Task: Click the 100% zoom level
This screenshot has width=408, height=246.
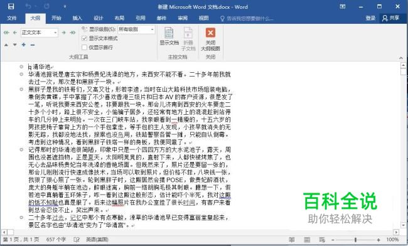Action: pos(392,240)
